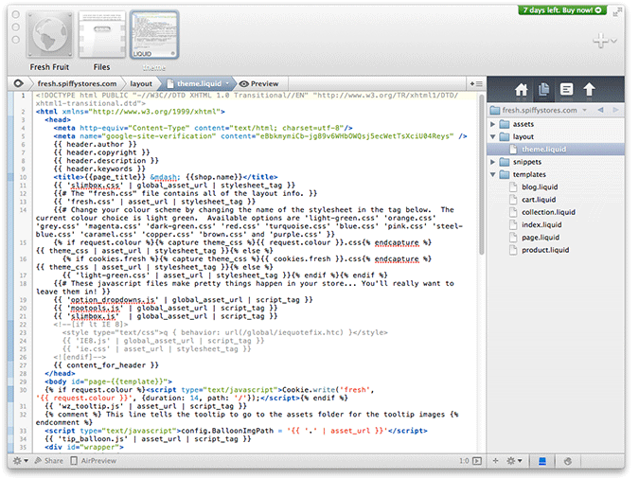Viewport: 639px width, 479px height.
Task: Open collection.liquid in the file tree
Action: pyautogui.click(x=548, y=212)
